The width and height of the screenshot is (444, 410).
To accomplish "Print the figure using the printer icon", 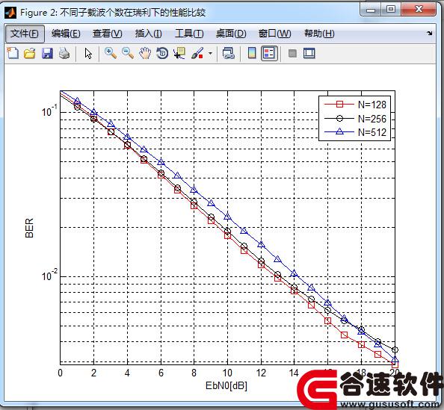I will (x=64, y=53).
